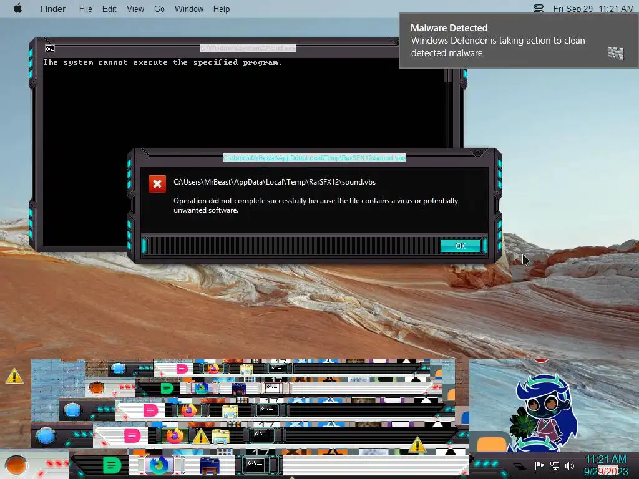Click the network icon in system tray
The height and width of the screenshot is (479, 639).
coord(554,465)
